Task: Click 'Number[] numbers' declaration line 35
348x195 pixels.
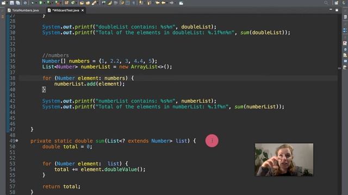Action: coord(66,61)
